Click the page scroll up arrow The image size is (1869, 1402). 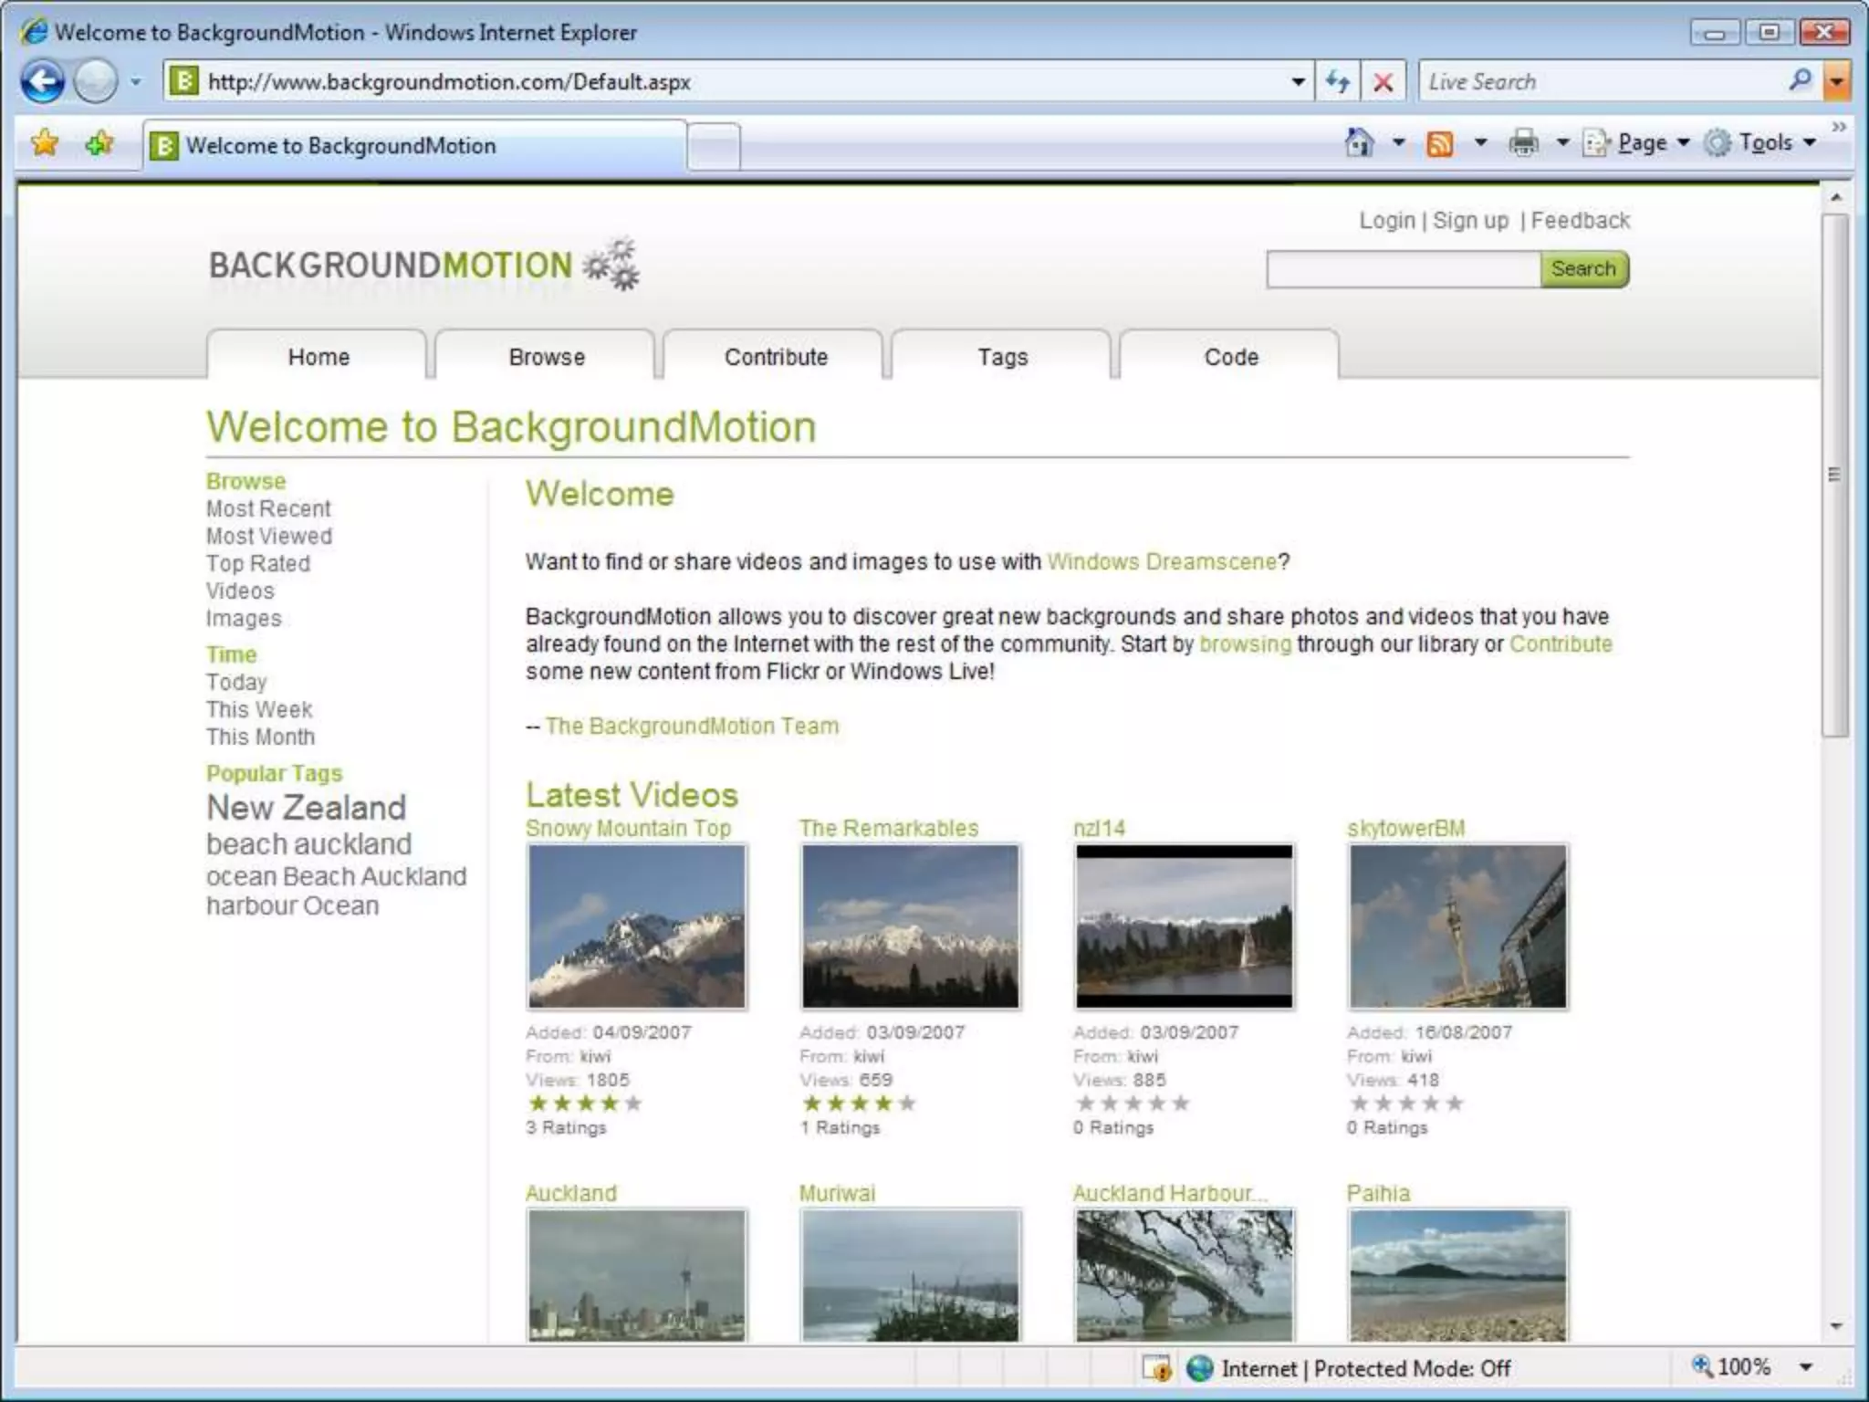tap(1836, 197)
